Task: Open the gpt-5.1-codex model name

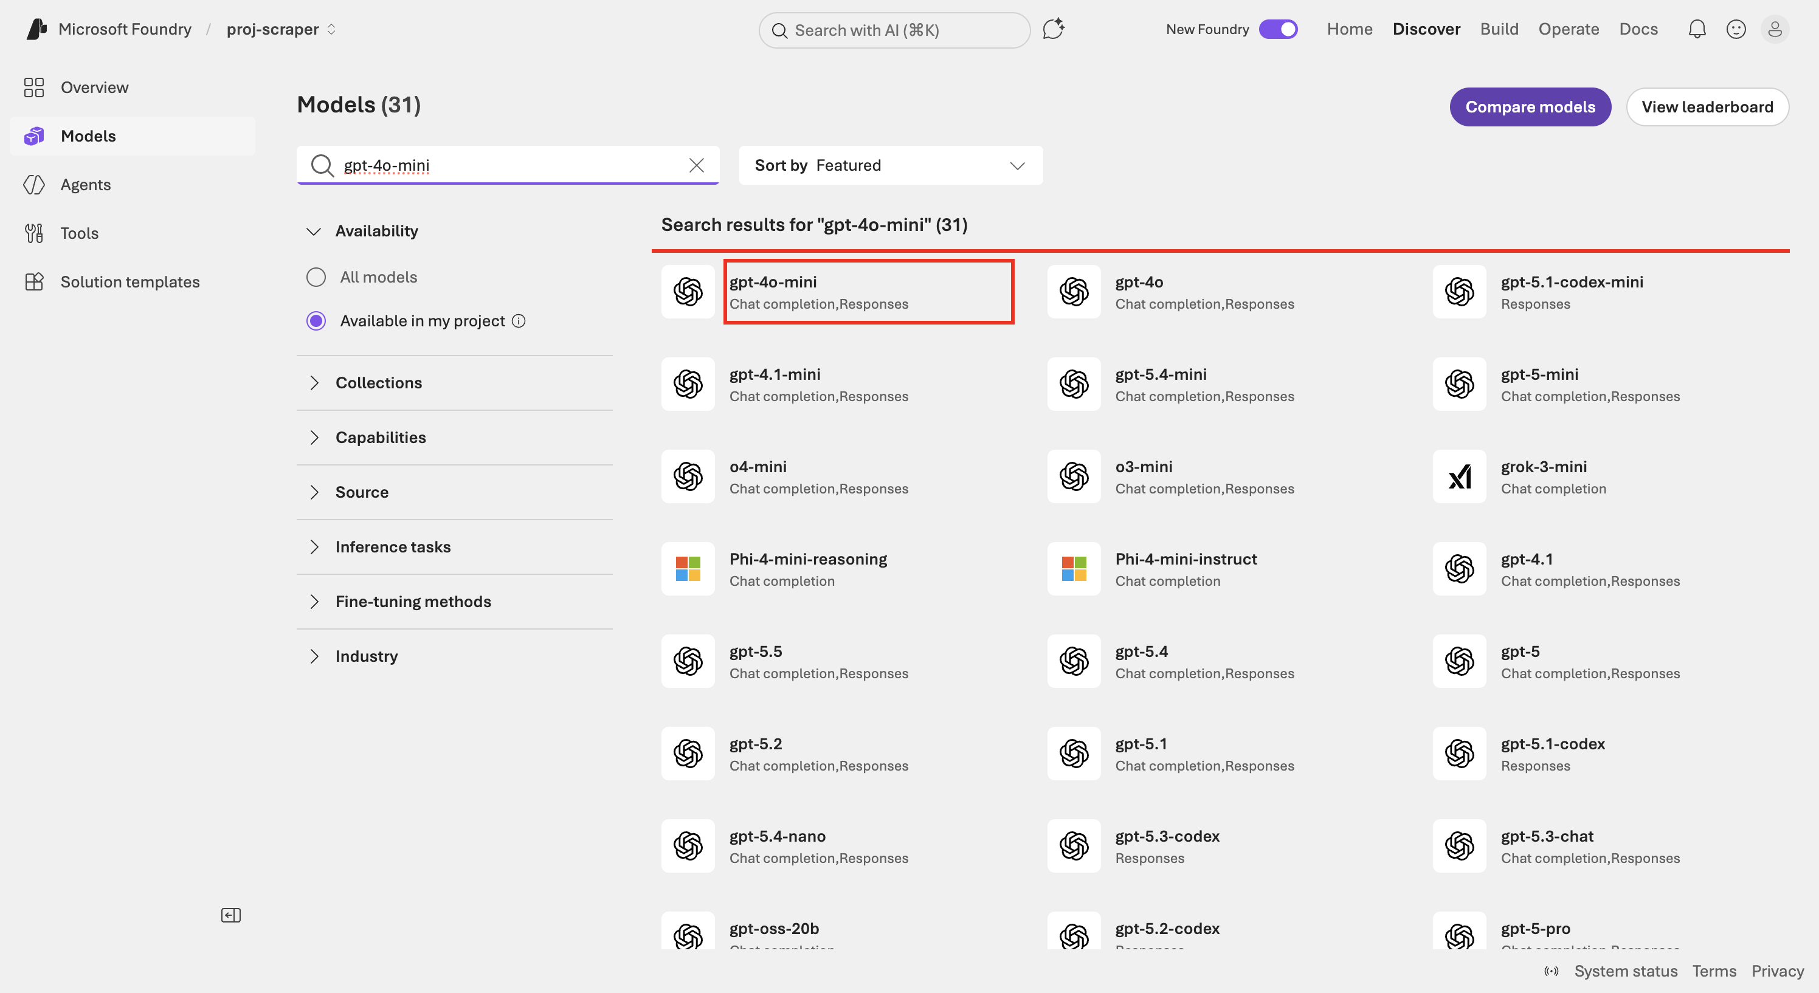Action: tap(1553, 744)
